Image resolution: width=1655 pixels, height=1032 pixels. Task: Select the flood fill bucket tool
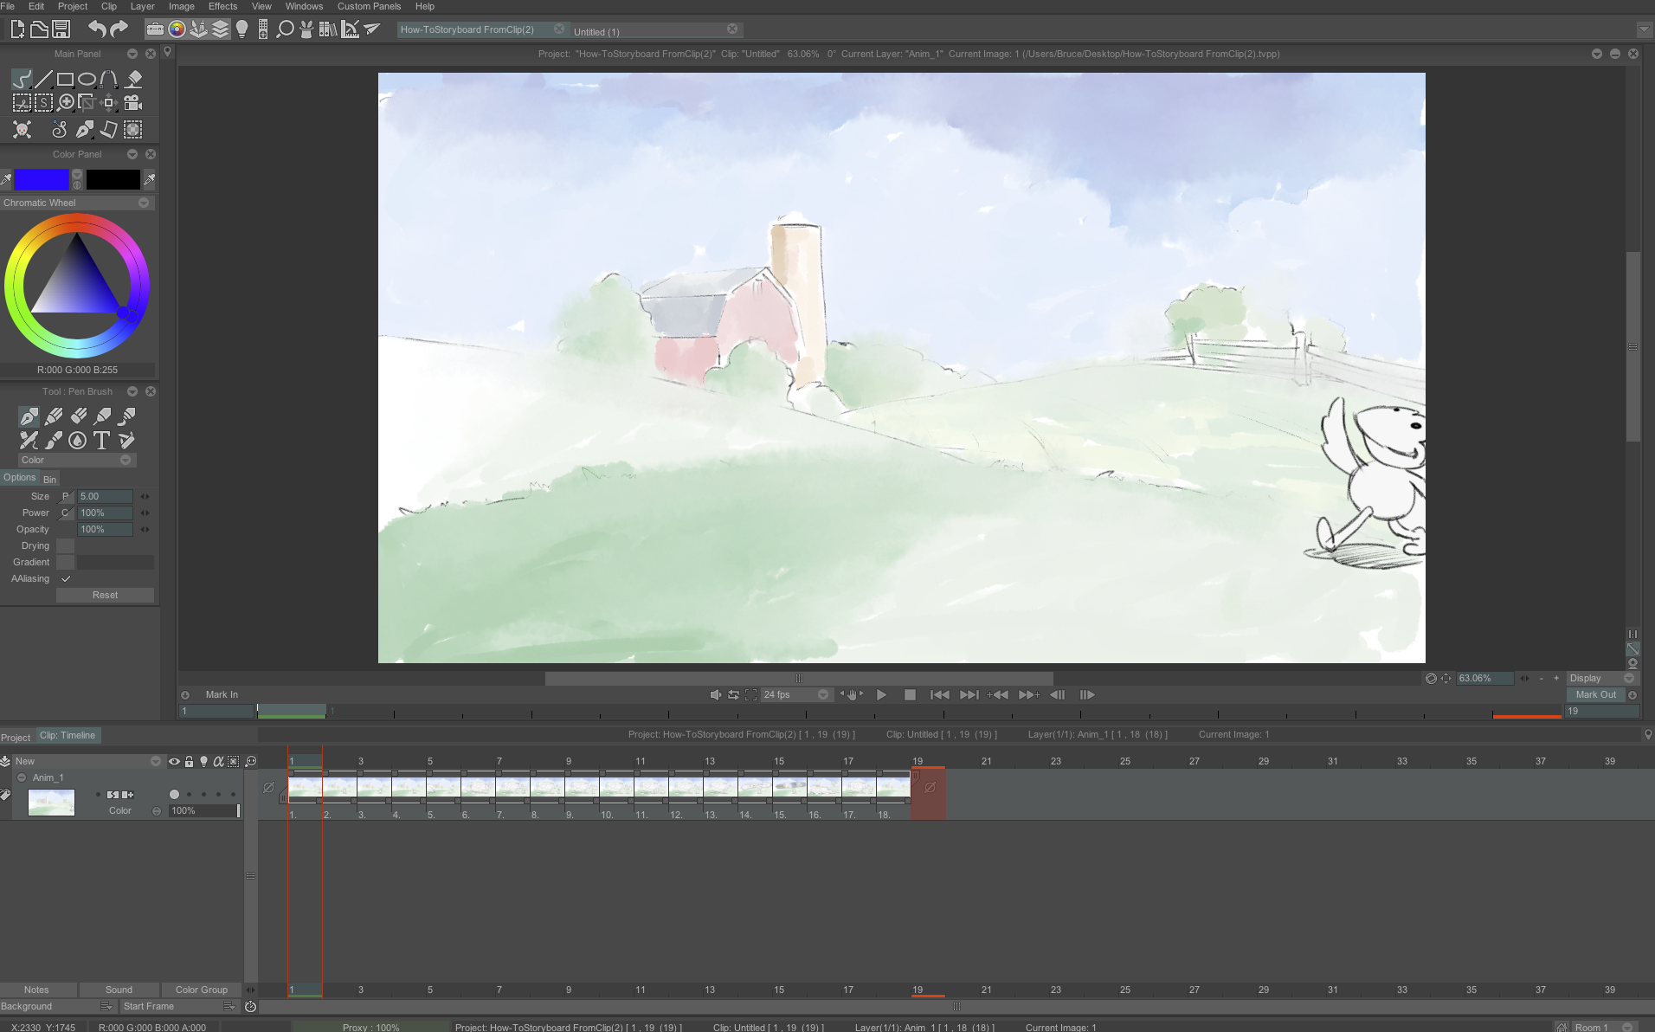click(x=133, y=80)
